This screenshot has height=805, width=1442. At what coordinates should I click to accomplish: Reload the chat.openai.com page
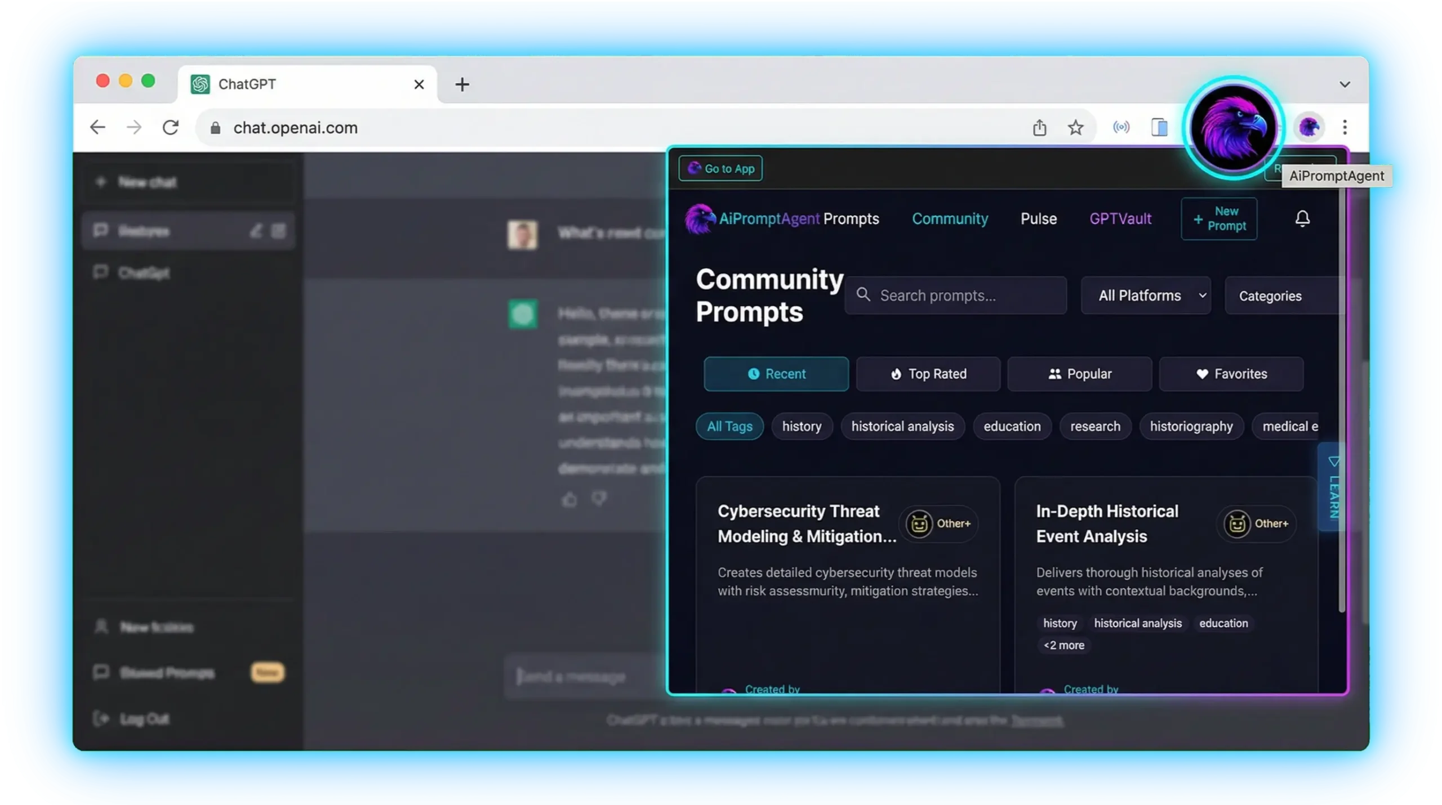tap(171, 127)
